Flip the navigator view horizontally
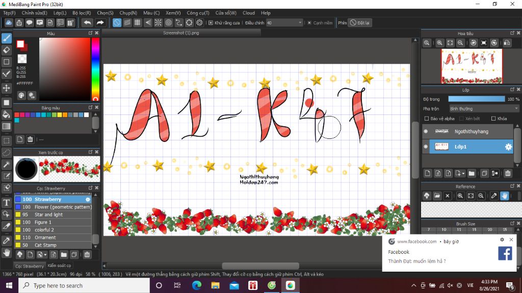Viewport: 522px width, 293px height. tap(507, 43)
